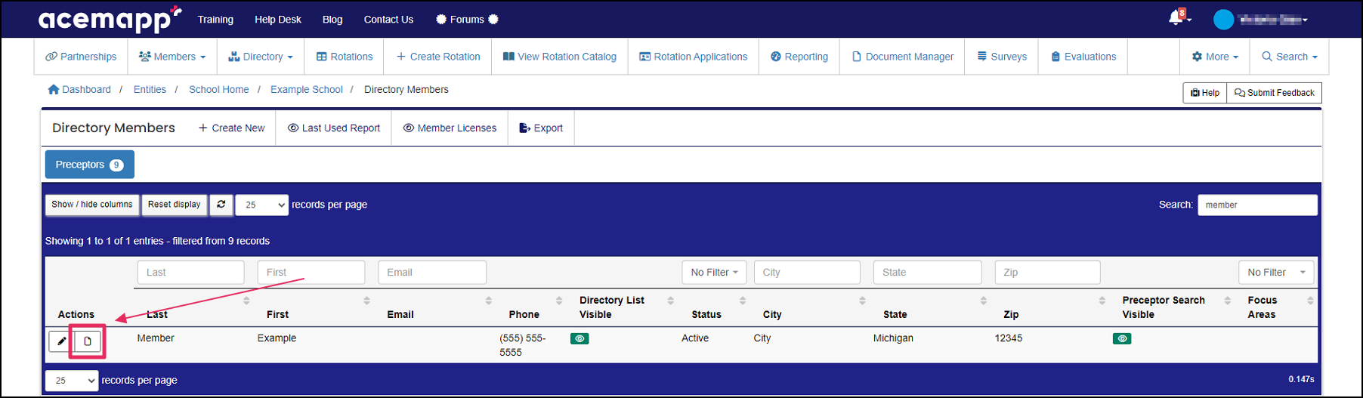Click School Home breadcrumb
Image resolution: width=1363 pixels, height=398 pixels.
218,89
